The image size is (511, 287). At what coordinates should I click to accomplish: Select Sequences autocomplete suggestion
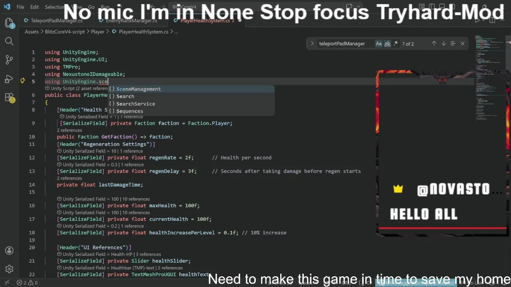pyautogui.click(x=192, y=111)
